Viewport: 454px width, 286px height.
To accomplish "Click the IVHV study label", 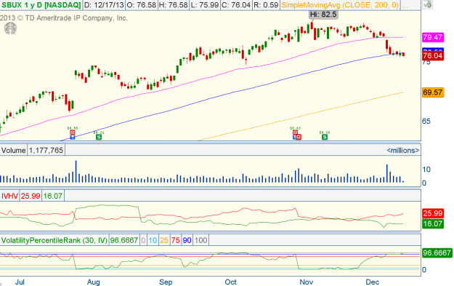I will pyautogui.click(x=9, y=196).
